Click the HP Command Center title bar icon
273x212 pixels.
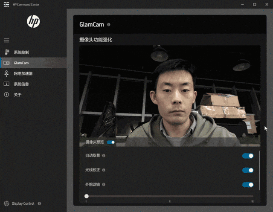pyautogui.click(x=6, y=4)
